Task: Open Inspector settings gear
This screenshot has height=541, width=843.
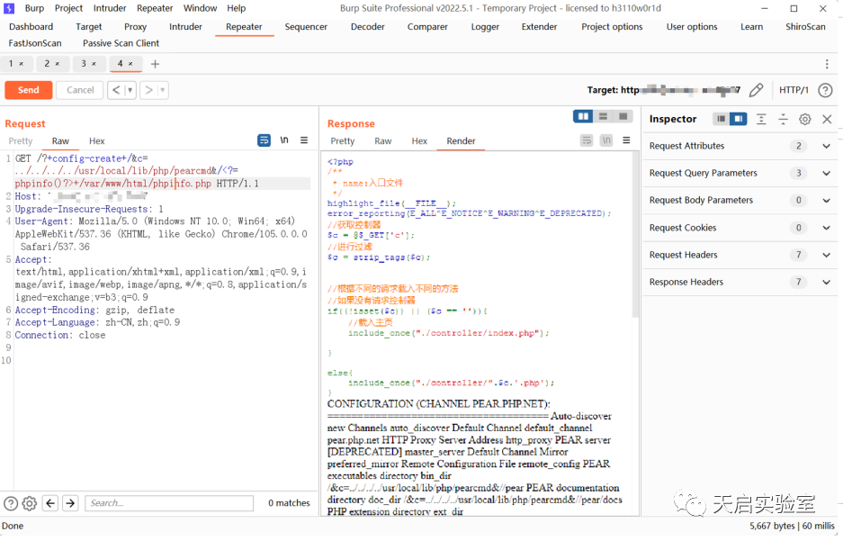Action: coord(805,119)
